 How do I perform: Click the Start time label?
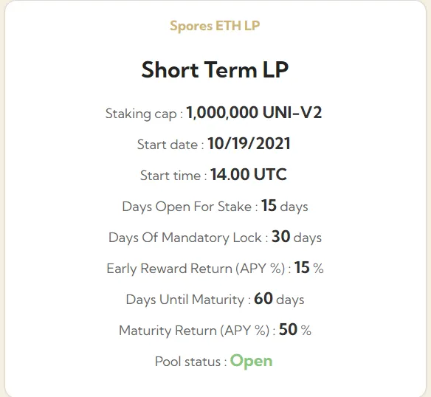pos(173,176)
